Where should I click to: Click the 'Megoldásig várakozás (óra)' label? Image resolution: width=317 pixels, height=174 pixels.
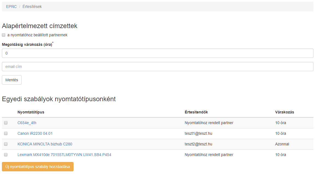[27, 45]
